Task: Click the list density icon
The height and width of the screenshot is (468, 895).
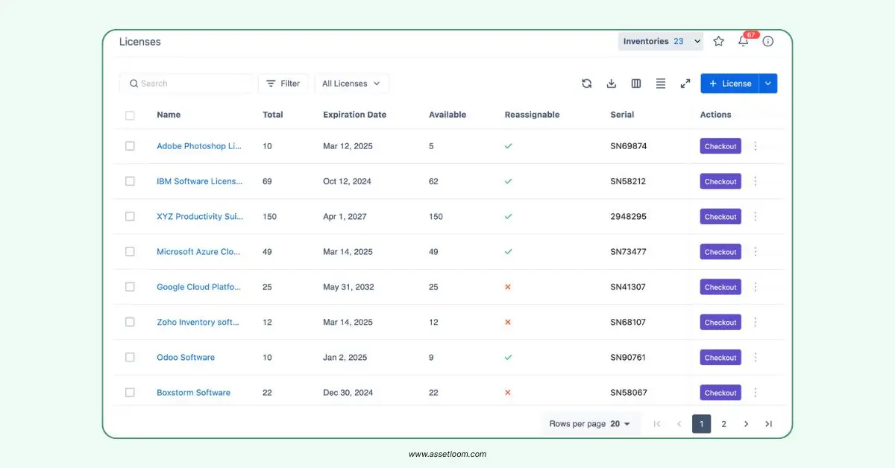Action: click(x=660, y=83)
